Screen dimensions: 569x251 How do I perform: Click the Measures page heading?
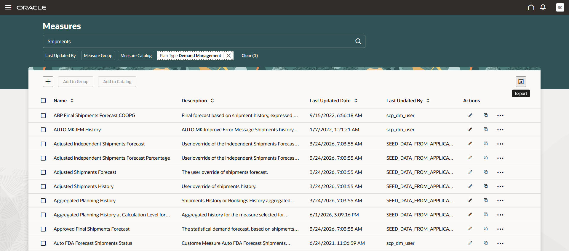(62, 26)
